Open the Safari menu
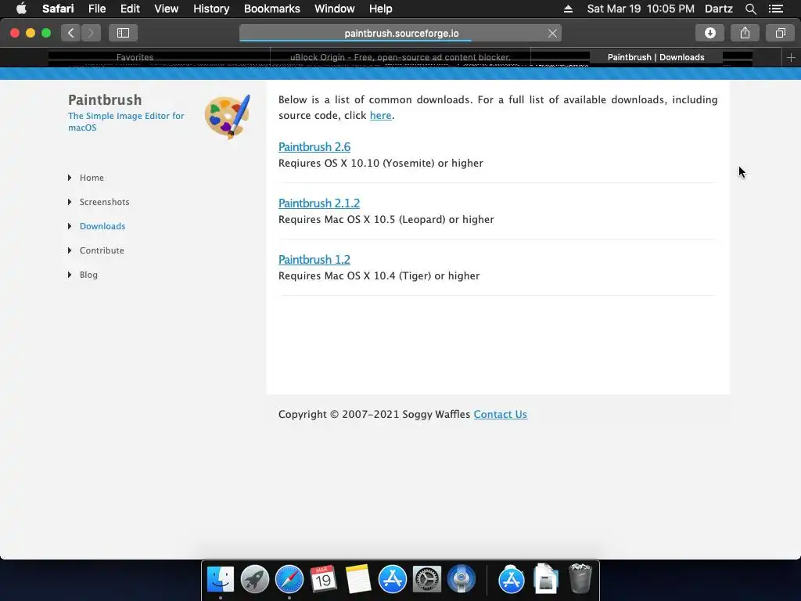This screenshot has height=601, width=801. (58, 9)
